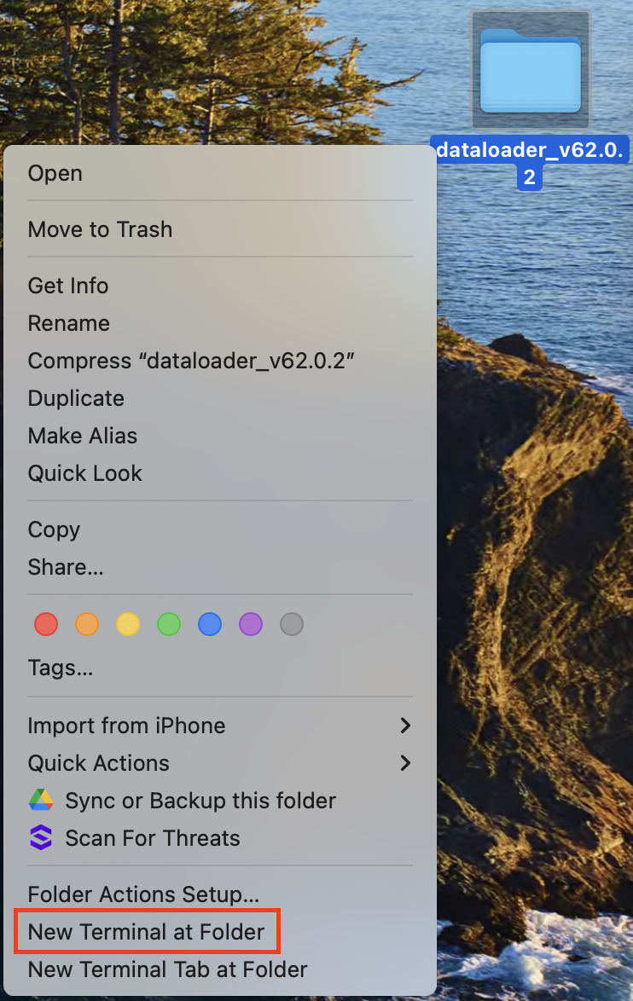Choose Get Info from context menu
The image size is (633, 1001).
coord(68,286)
